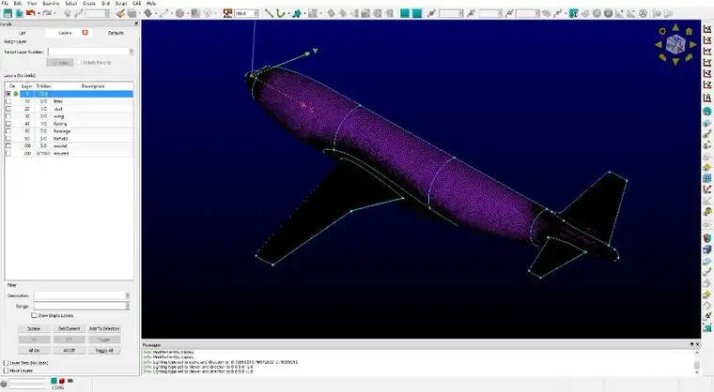The width and height of the screenshot is (714, 392).
Task: Click the Save icon in the toolbar
Action: click(x=8, y=13)
